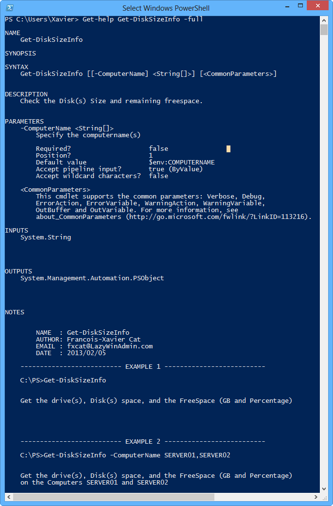
Task: Click the $env:COMPUTERNAME default value
Action: point(182,163)
